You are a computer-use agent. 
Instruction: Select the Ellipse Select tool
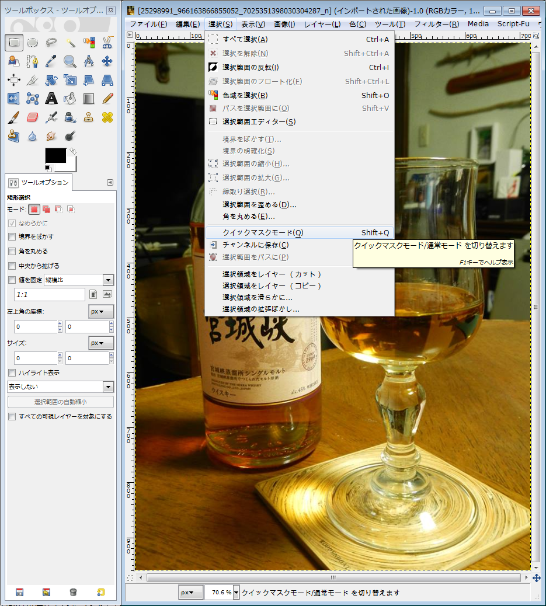coord(33,42)
